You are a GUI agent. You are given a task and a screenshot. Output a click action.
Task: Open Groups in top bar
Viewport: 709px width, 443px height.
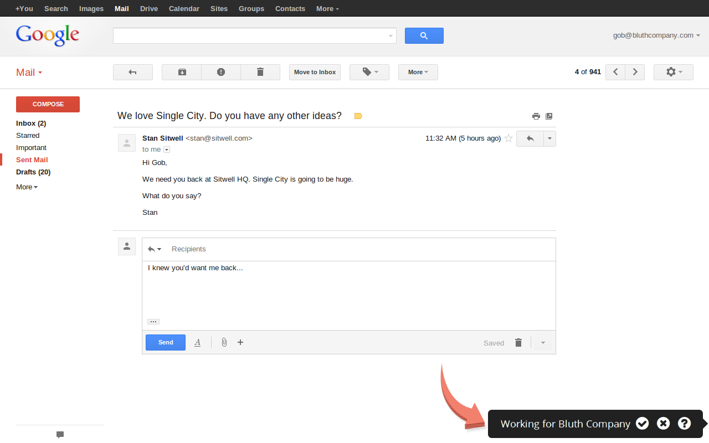click(x=251, y=8)
